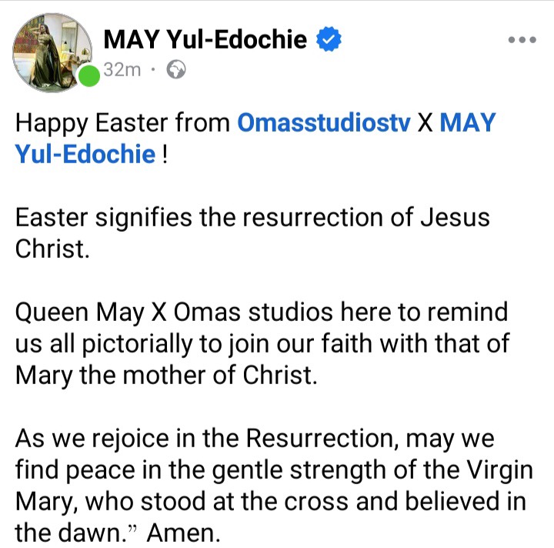This screenshot has height=548, width=554.
Task: Click the As we rejoice in the Resurrection line
Action: pos(255,439)
